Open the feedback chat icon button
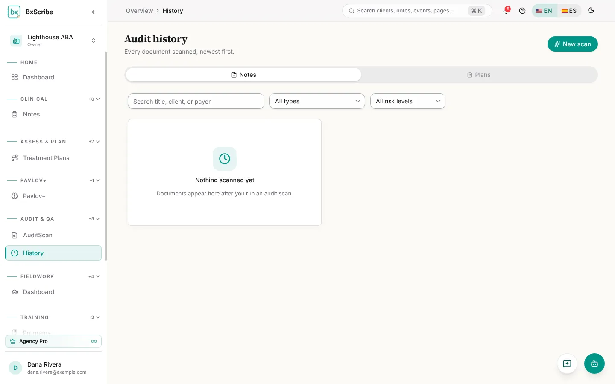Image resolution: width=615 pixels, height=384 pixels. (567, 364)
